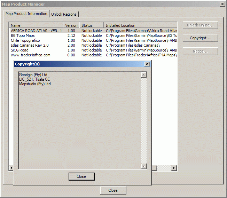
Task: Select the BG Topo Maps row
Action: pyautogui.click(x=93, y=35)
